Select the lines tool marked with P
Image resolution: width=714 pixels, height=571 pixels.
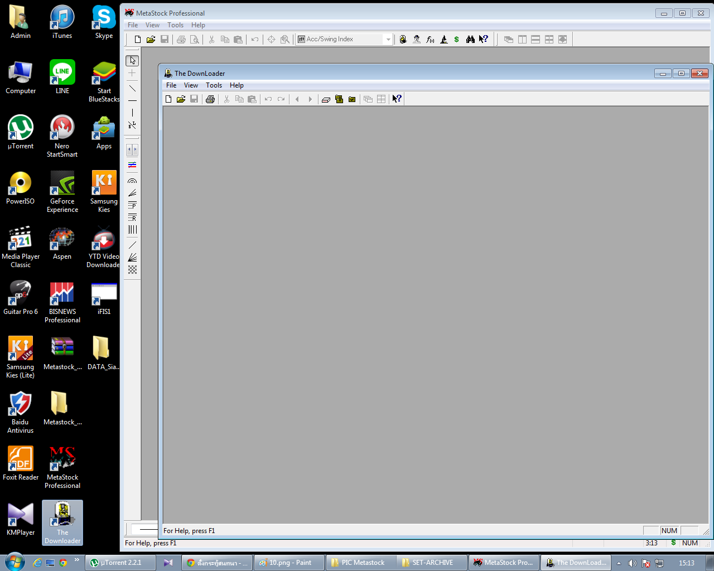pyautogui.click(x=132, y=205)
